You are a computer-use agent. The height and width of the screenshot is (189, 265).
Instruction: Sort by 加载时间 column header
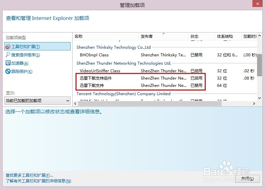249,36
